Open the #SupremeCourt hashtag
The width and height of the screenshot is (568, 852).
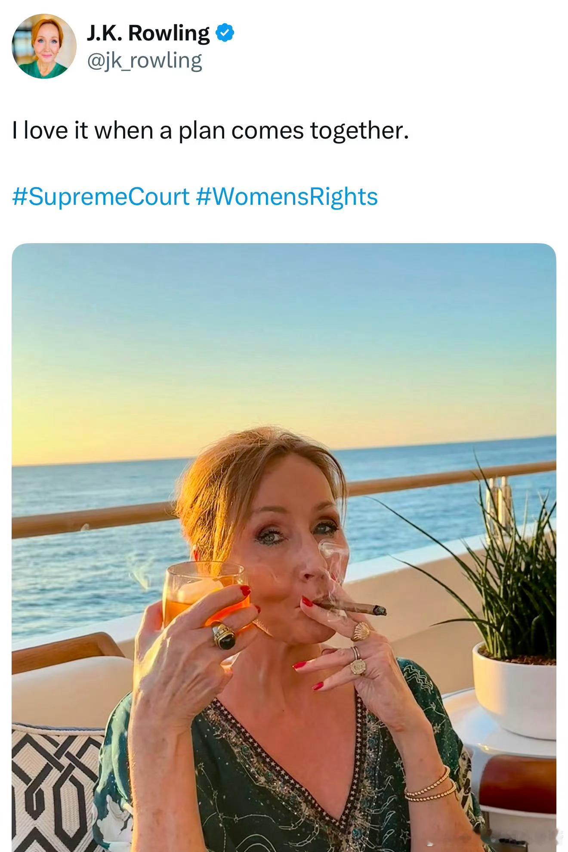(101, 197)
